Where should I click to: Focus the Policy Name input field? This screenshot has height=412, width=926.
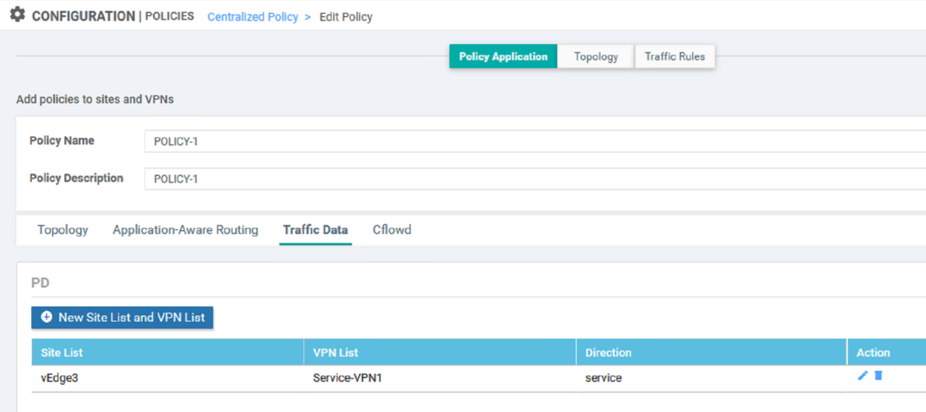535,141
